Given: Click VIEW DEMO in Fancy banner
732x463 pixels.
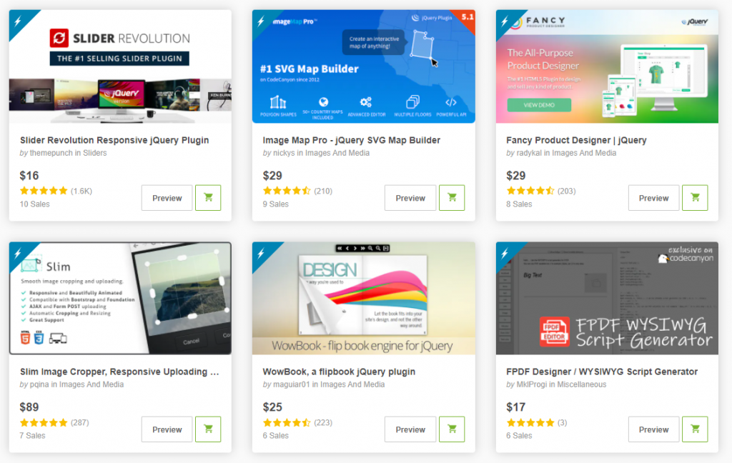Looking at the screenshot, I should click(539, 105).
